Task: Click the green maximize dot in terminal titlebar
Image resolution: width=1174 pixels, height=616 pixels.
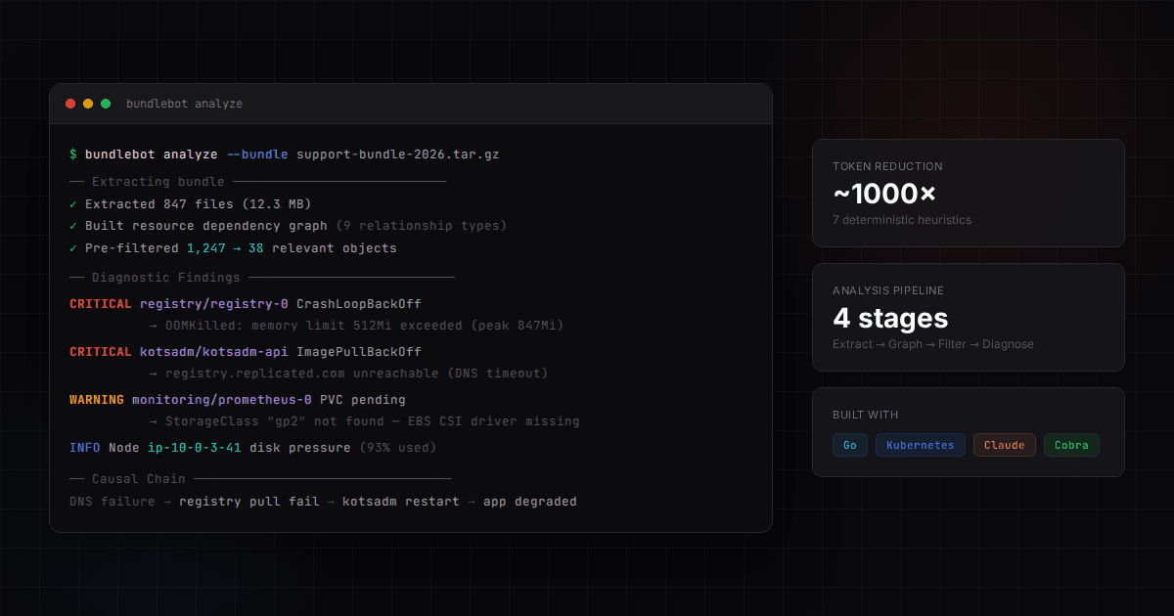Action: click(106, 104)
